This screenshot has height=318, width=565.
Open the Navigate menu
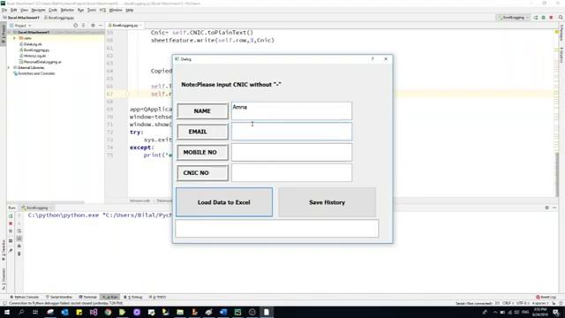38,10
